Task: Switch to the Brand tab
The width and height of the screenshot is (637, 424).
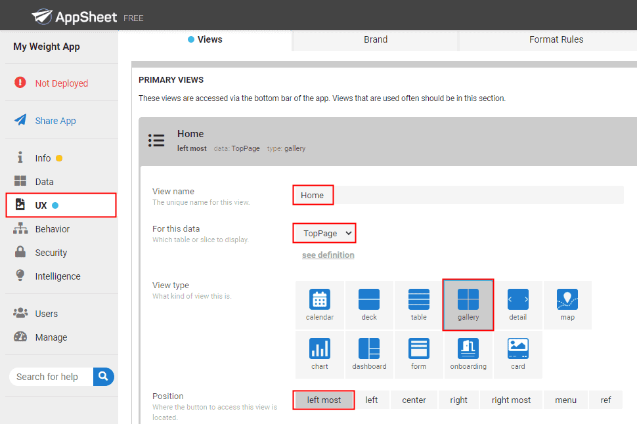Action: click(376, 39)
